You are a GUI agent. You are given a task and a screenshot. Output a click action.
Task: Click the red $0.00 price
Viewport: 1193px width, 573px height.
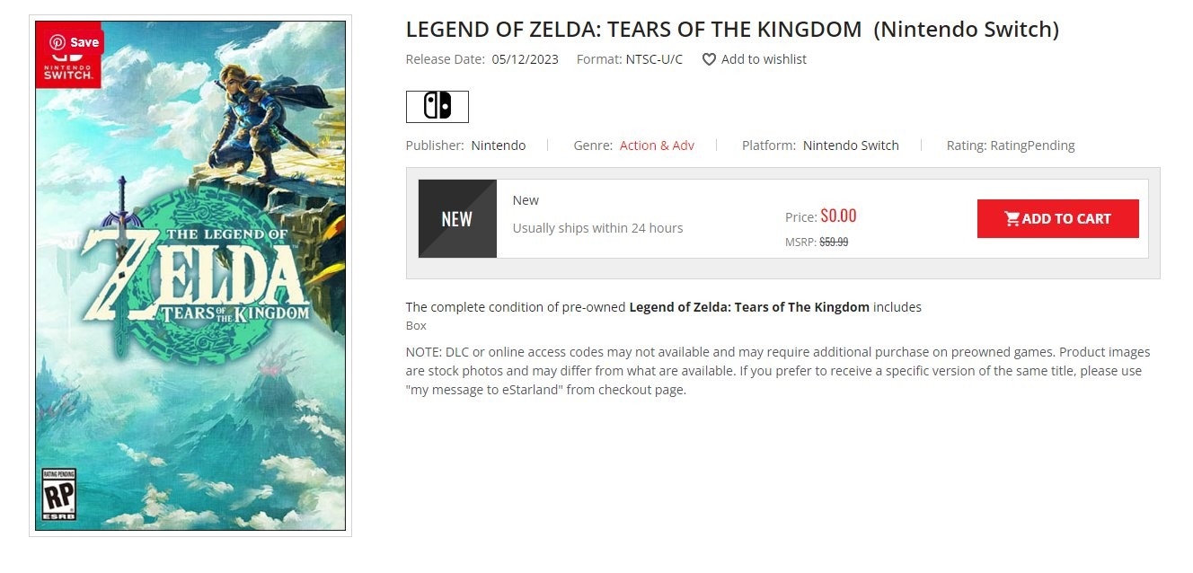(838, 216)
